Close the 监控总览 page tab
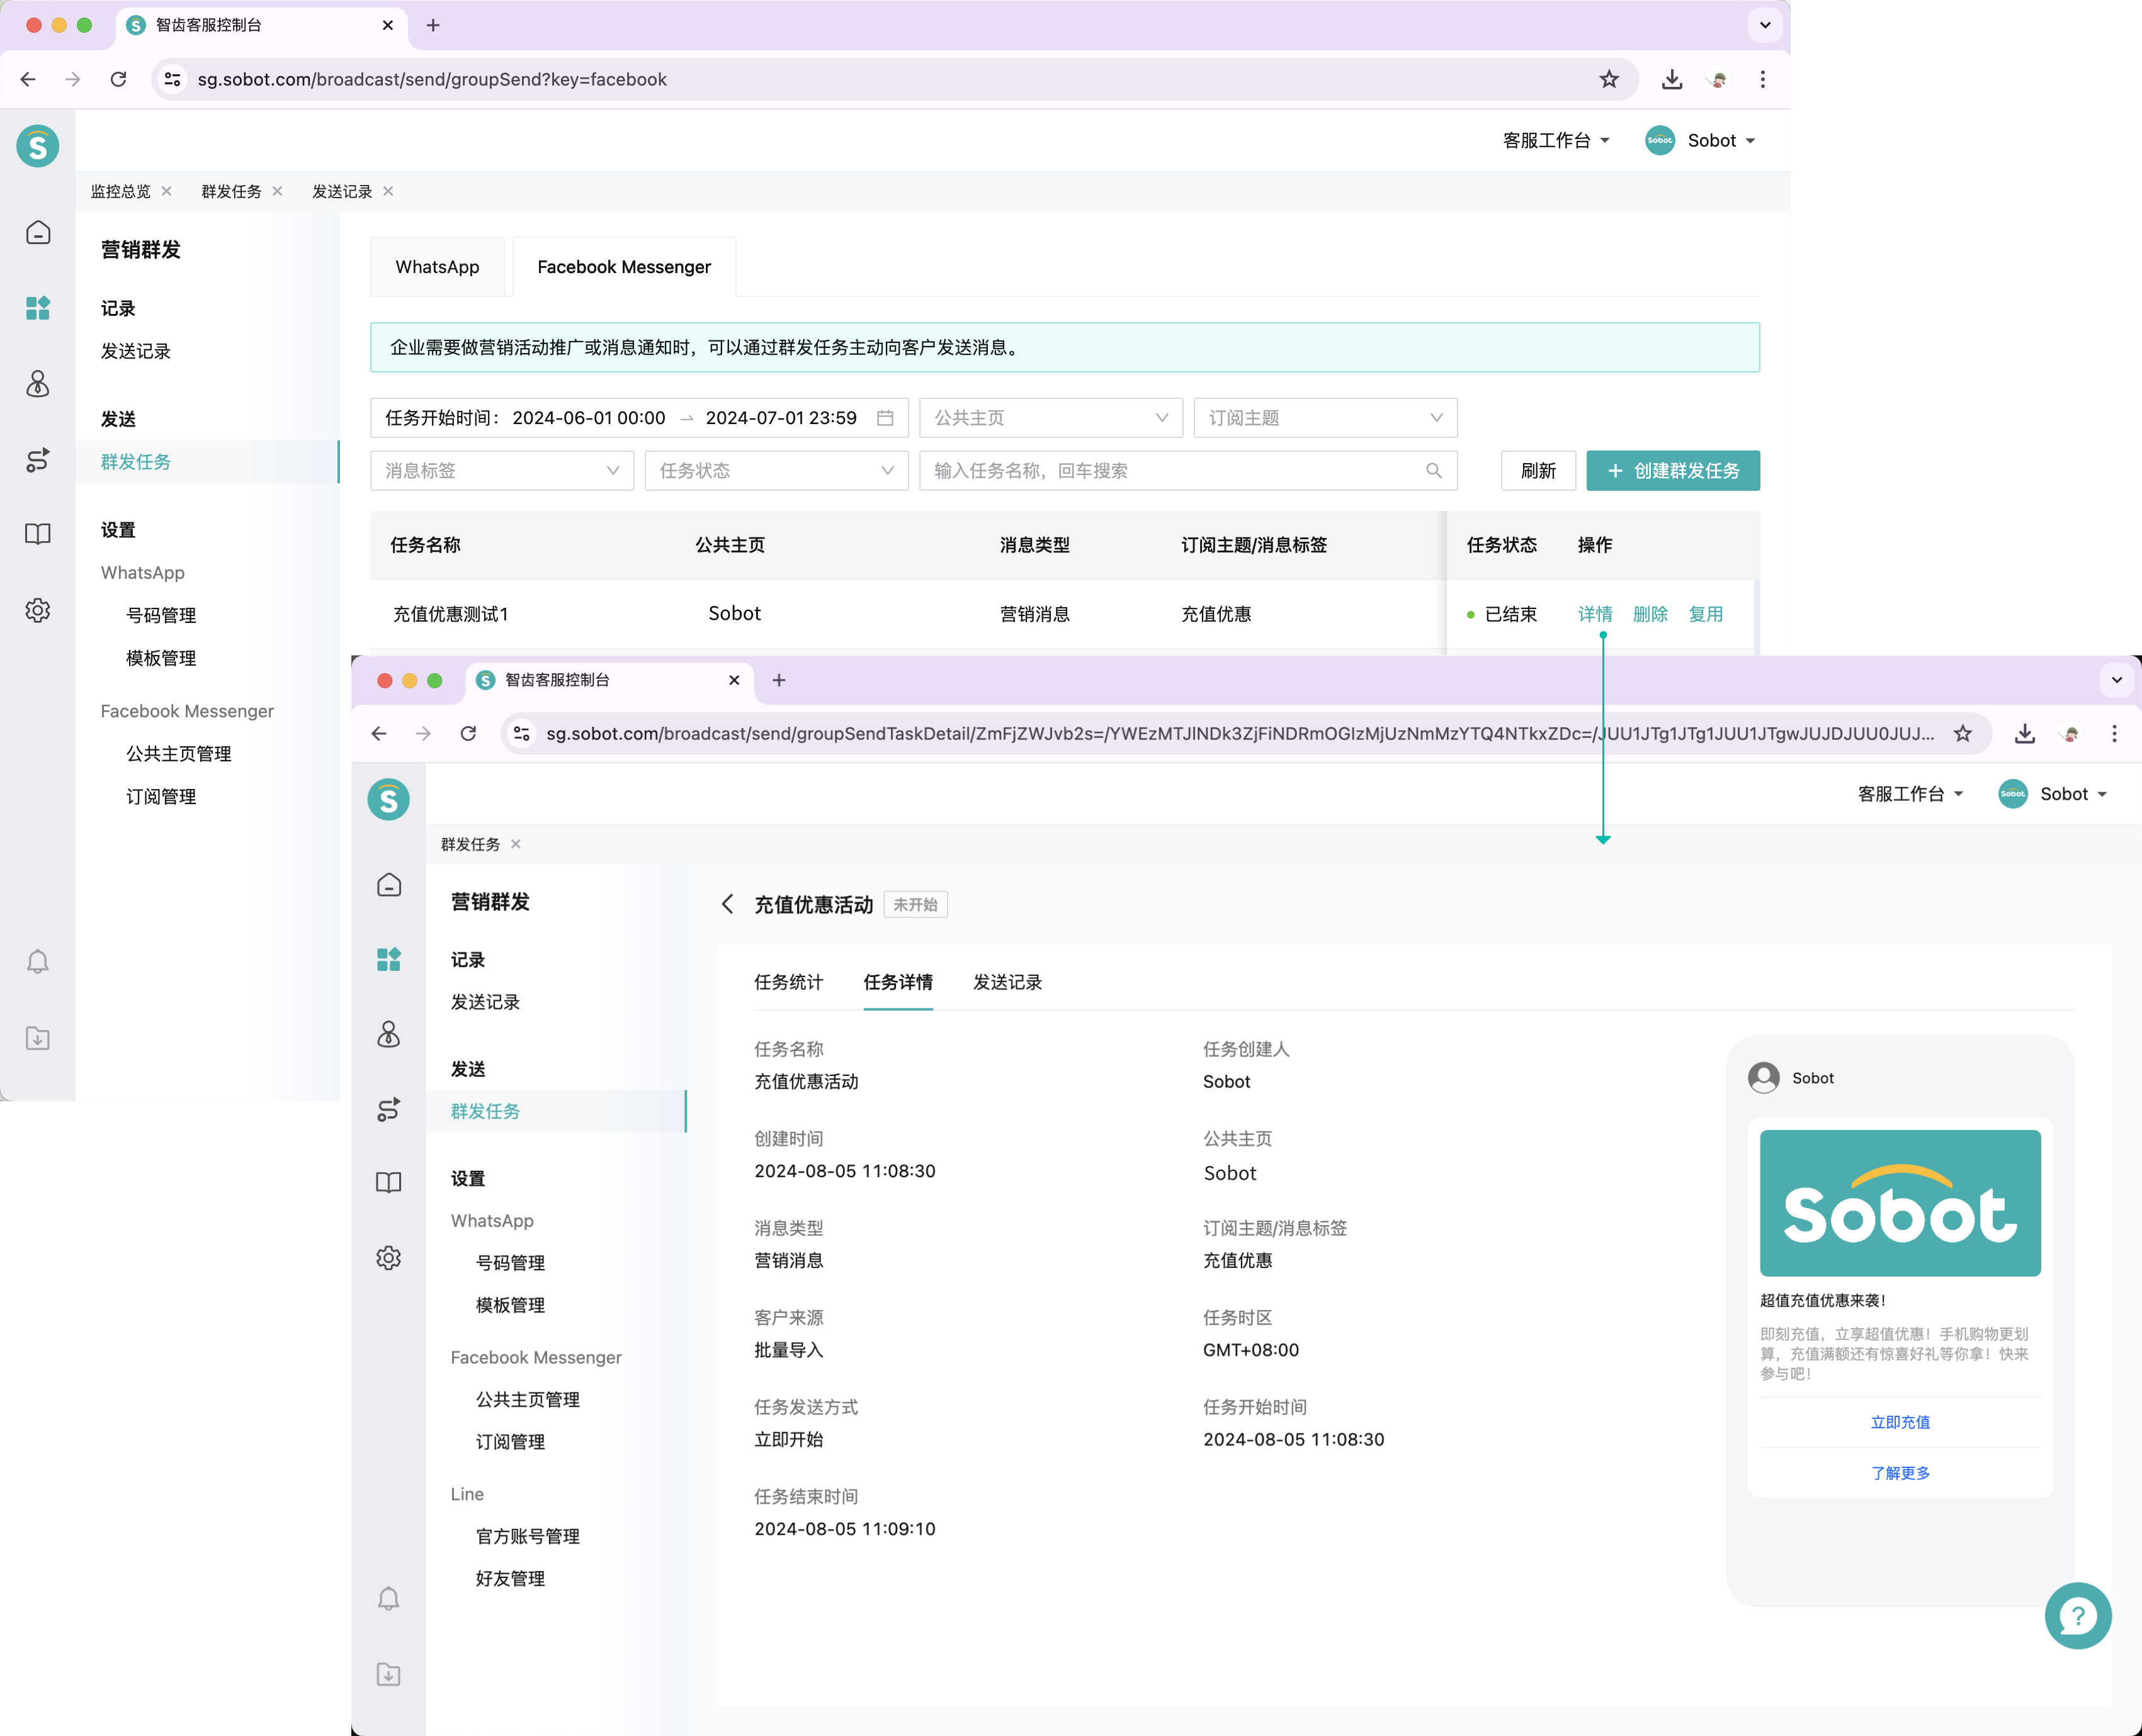The image size is (2142, 1736). [167, 190]
